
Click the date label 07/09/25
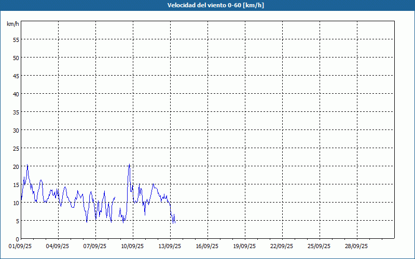pyautogui.click(x=95, y=246)
